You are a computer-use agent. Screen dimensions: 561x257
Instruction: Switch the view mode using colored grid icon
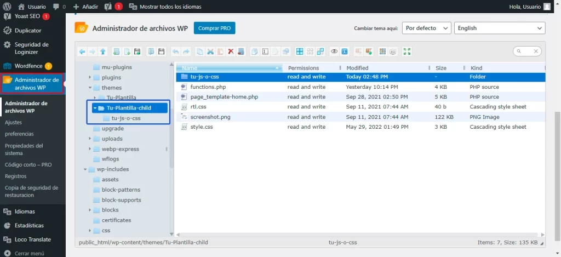[382, 52]
